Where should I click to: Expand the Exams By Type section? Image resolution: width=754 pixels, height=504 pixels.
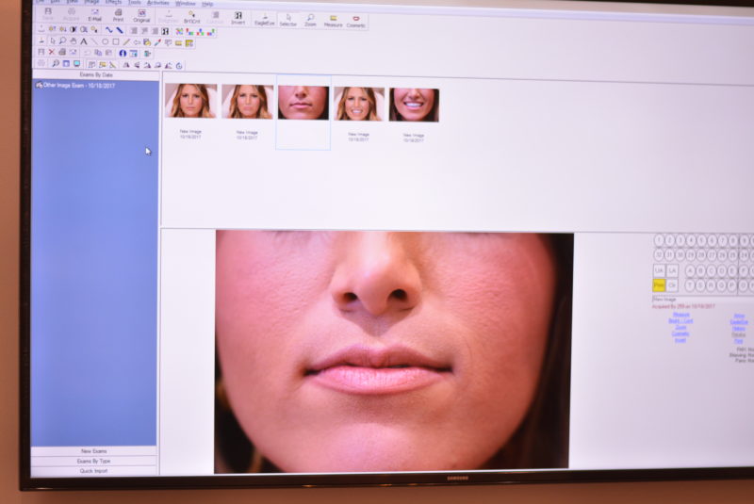click(94, 461)
